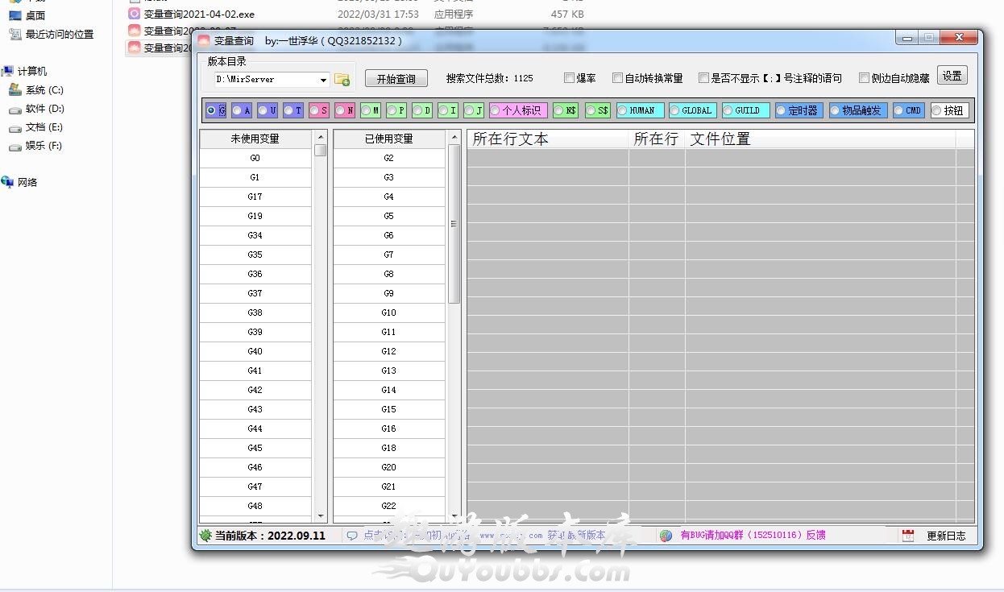Image resolution: width=1004 pixels, height=592 pixels.
Task: Click the calendar icon next to 更新日志
Action: point(908,536)
